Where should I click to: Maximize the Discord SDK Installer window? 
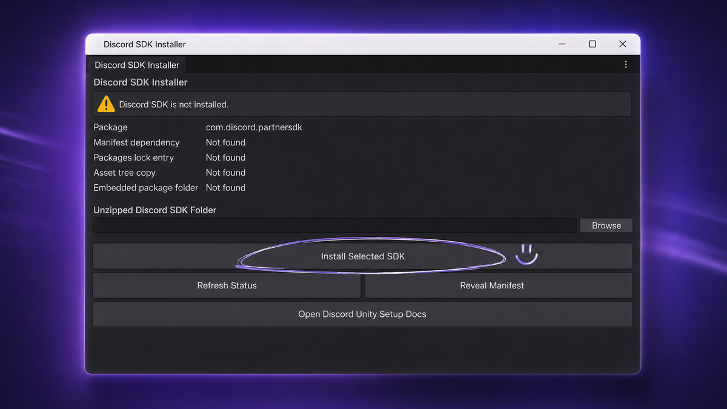593,44
